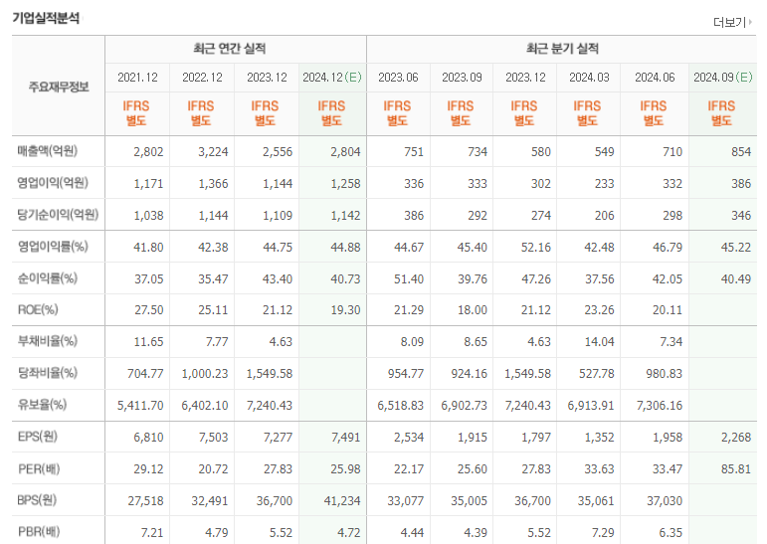767x544 pixels.
Task: Select the 부채비율(%) row label
Action: coord(48,341)
